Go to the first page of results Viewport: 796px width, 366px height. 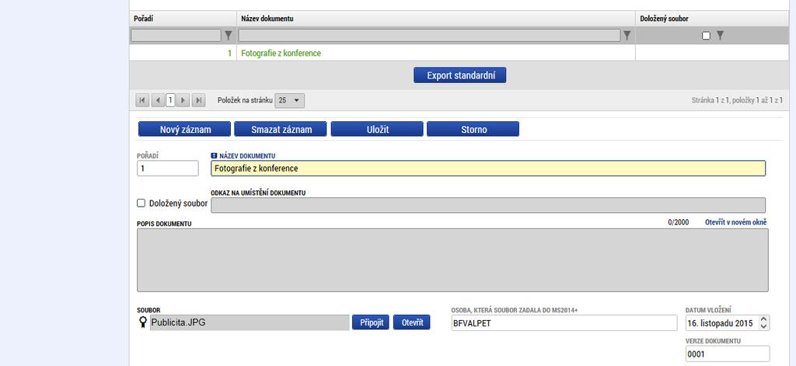142,100
